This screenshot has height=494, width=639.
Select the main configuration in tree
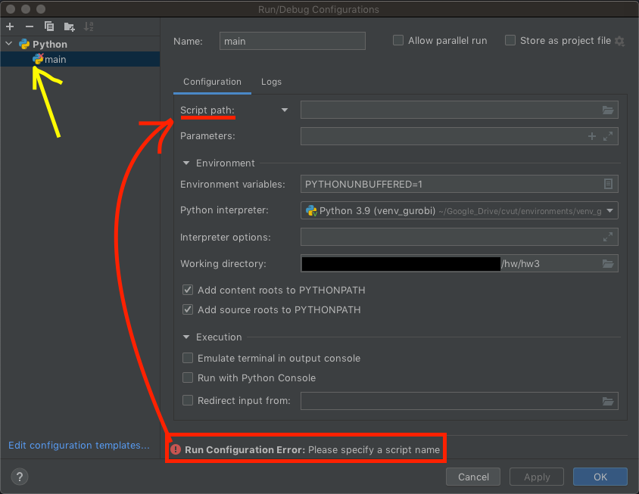click(x=55, y=59)
